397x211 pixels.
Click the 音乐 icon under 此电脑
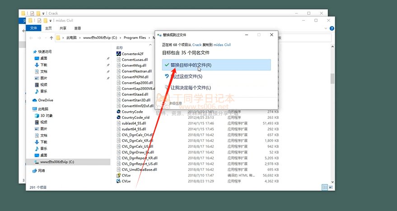37,148
